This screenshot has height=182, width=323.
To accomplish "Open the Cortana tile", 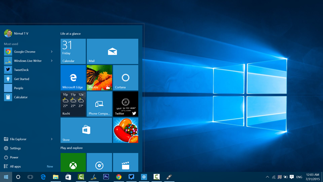I will (126, 77).
